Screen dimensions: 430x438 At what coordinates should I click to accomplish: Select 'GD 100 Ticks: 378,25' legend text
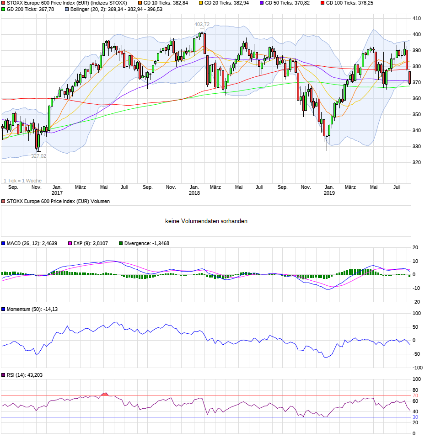[x=350, y=3]
